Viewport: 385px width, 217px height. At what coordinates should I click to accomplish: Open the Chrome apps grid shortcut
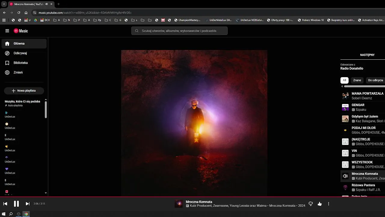(4, 20)
